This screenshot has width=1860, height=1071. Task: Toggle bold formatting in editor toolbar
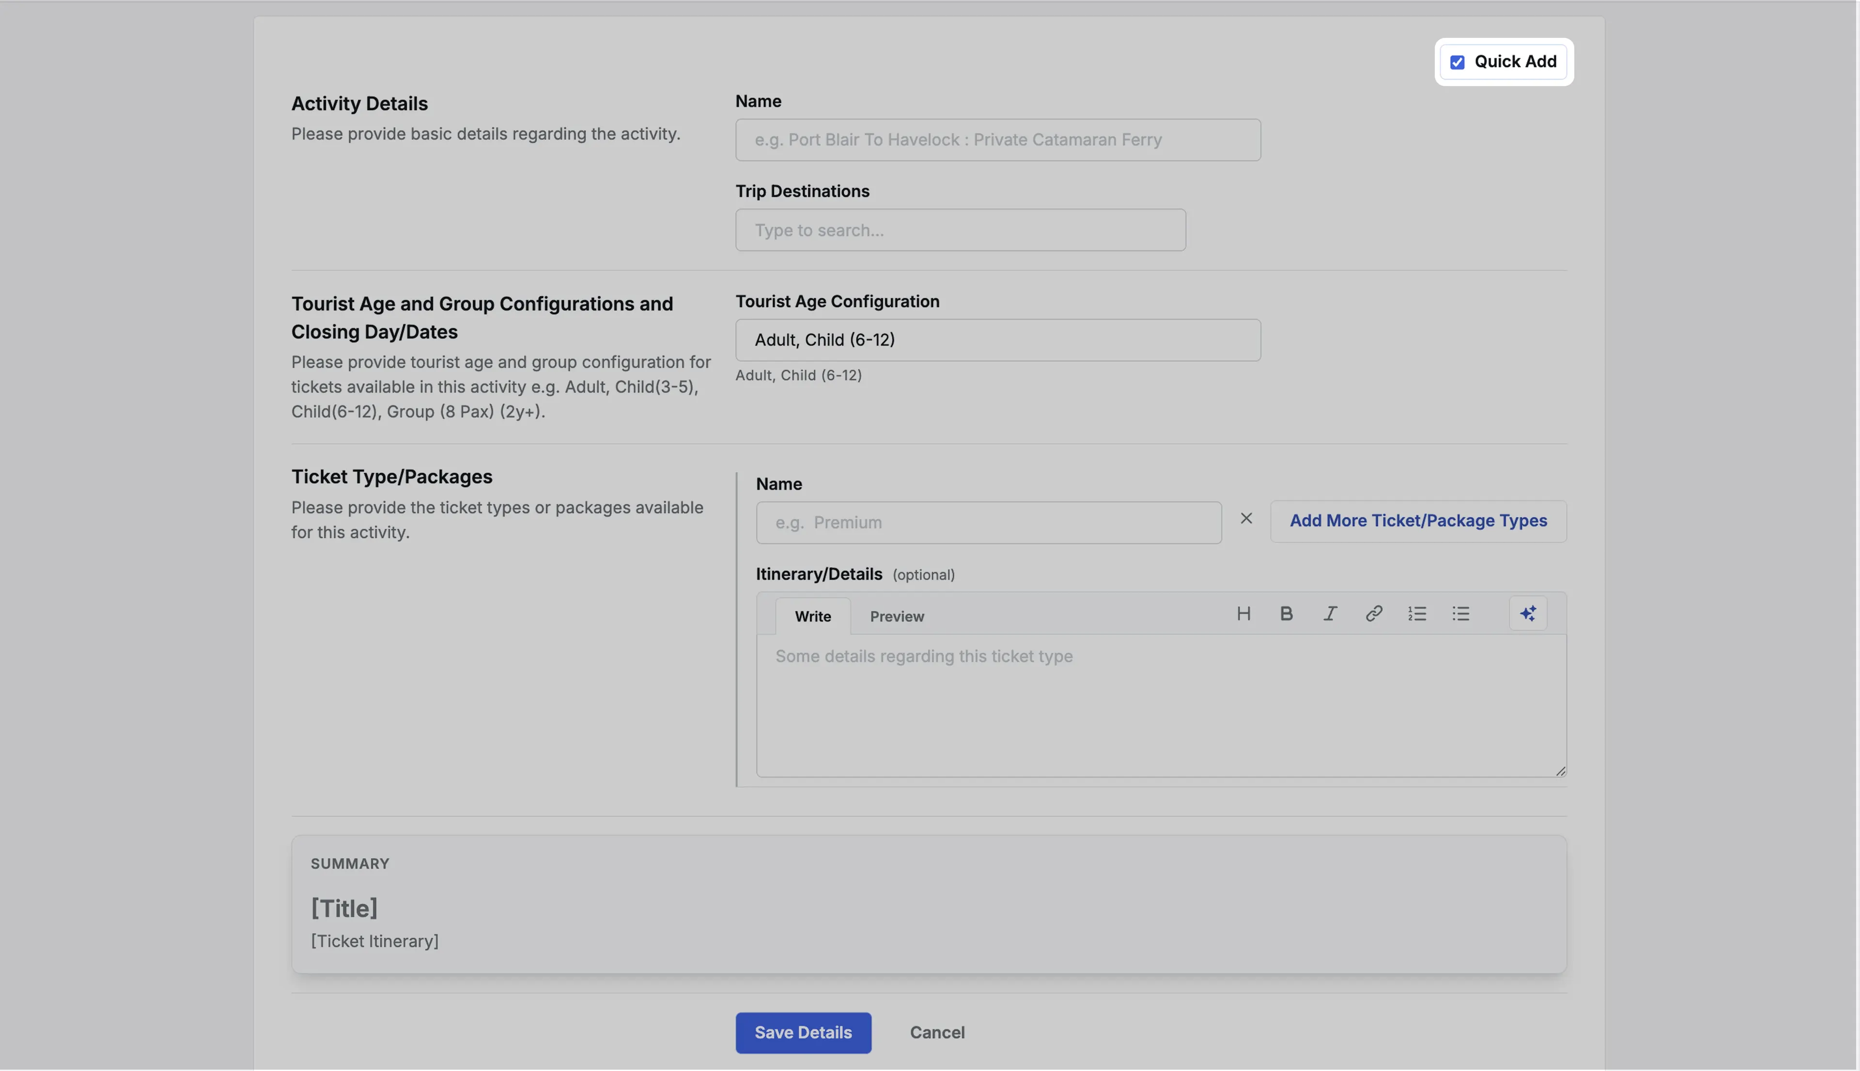(x=1286, y=613)
